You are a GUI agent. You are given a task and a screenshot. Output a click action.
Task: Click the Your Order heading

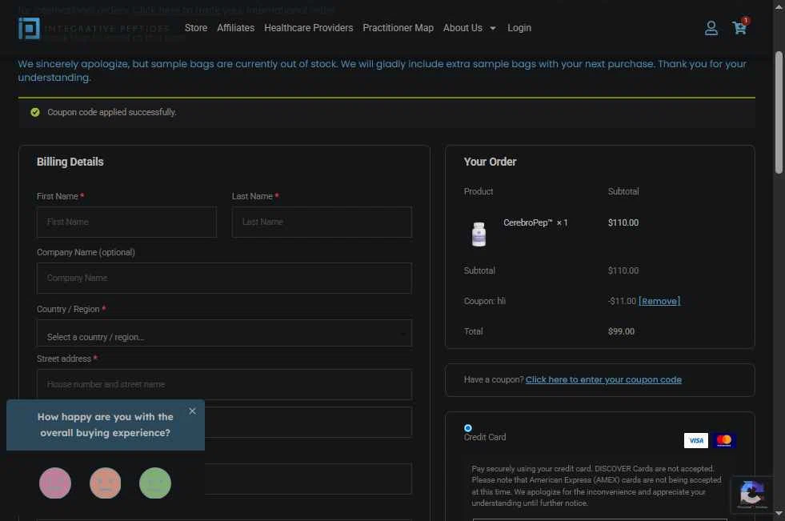(x=490, y=162)
